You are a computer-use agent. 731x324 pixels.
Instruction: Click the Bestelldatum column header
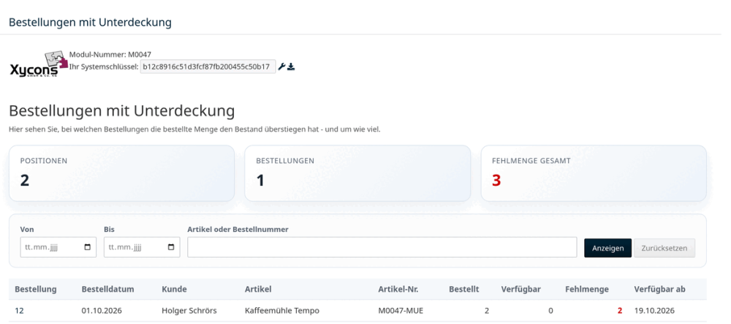pyautogui.click(x=107, y=289)
